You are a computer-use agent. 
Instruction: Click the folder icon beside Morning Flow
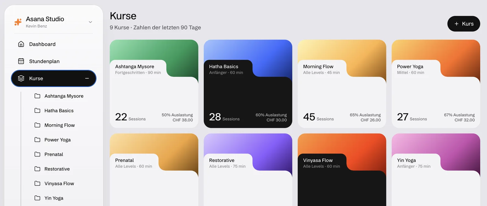[x=37, y=125]
